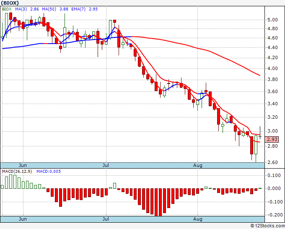Click the 2.80 price axis label
This screenshot has height=229, width=285.
tap(272, 146)
